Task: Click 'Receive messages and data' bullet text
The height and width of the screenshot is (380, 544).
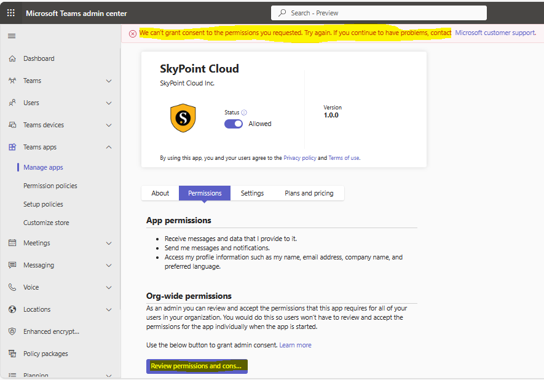Action: click(231, 239)
